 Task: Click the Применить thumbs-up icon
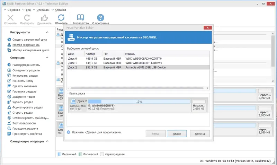click(44, 18)
